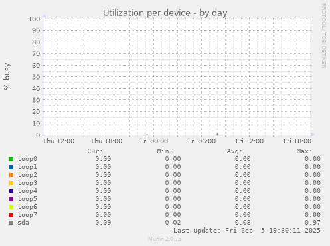Select the loop2 legend label
This screenshot has height=246, width=330.
pyautogui.click(x=27, y=175)
